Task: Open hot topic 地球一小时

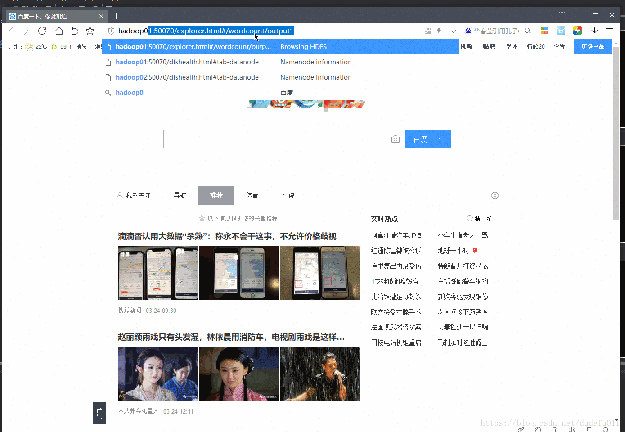Action: pos(453,251)
